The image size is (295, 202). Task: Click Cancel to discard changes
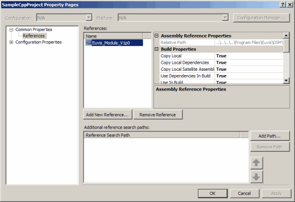click(x=245, y=193)
